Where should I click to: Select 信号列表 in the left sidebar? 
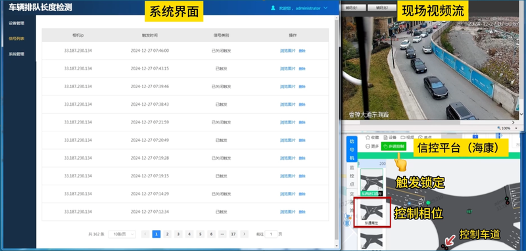pyautogui.click(x=16, y=39)
